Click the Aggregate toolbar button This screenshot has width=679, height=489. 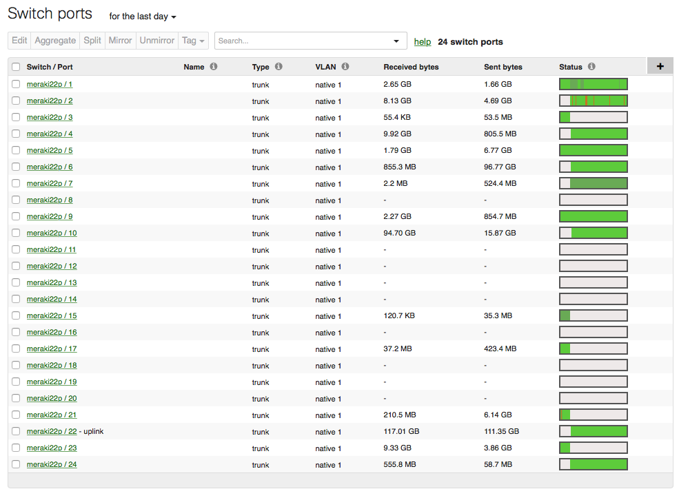tap(55, 41)
